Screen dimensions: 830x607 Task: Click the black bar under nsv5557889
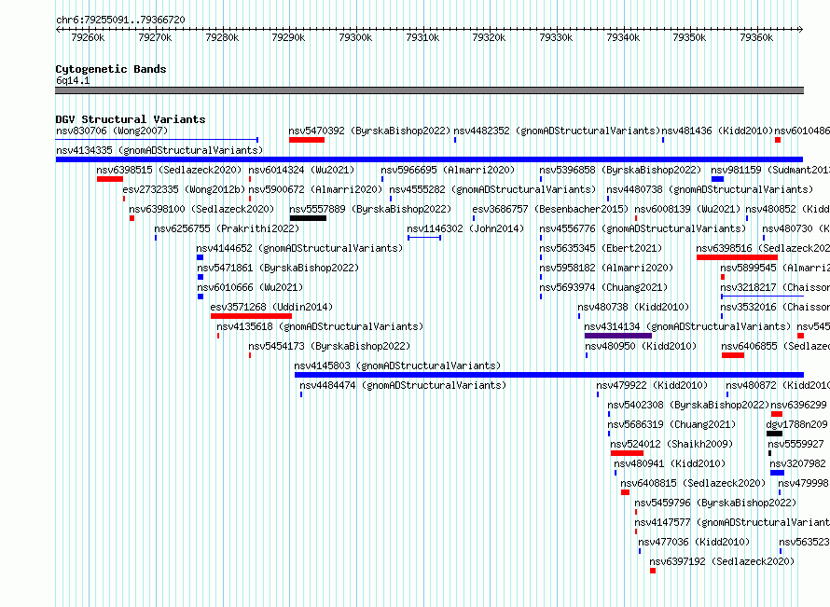308,218
